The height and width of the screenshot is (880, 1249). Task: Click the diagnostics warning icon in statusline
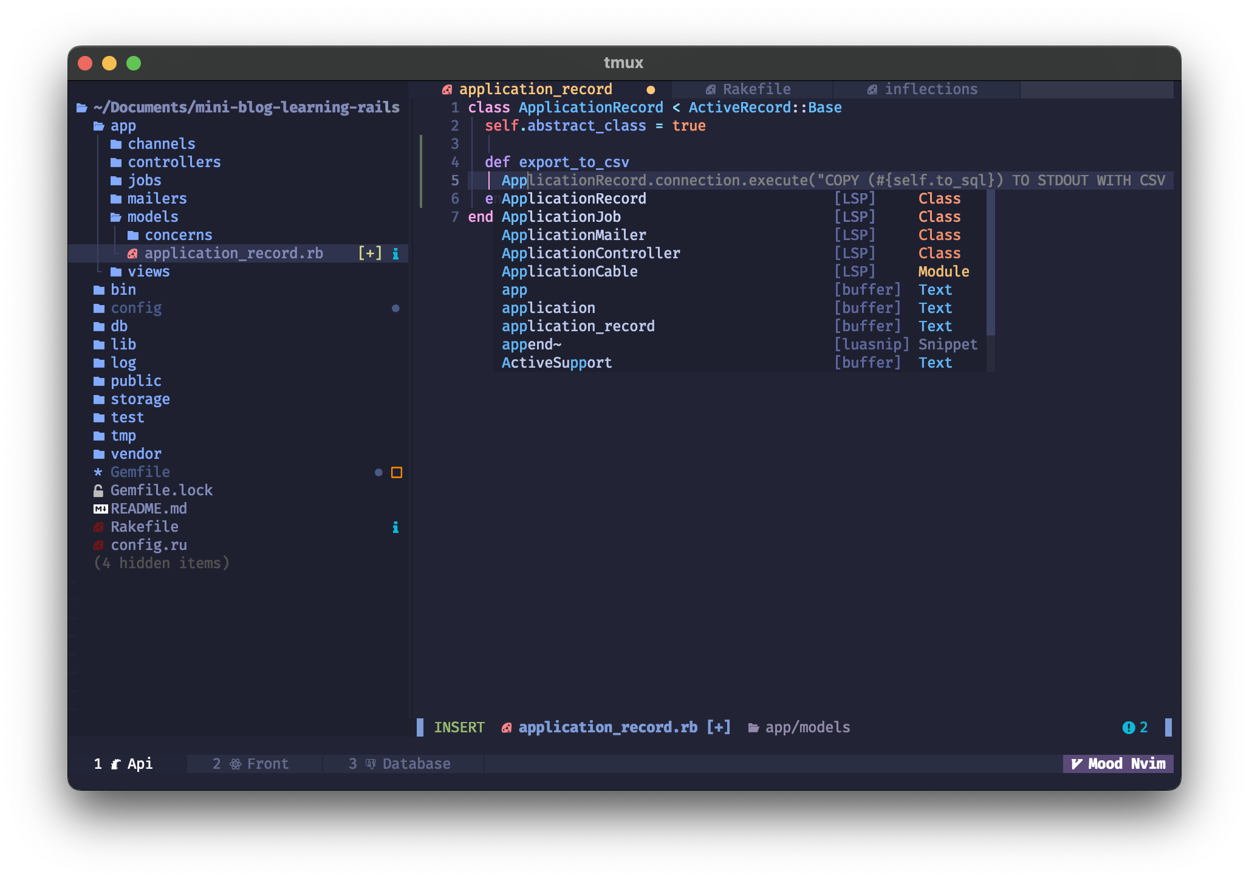click(x=1129, y=727)
